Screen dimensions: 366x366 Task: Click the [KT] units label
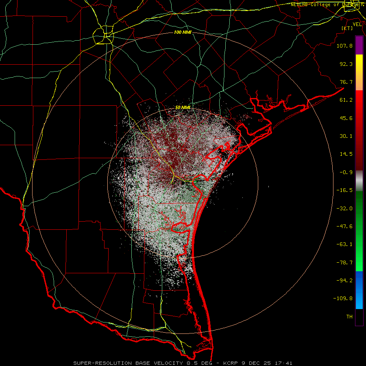coord(347,28)
